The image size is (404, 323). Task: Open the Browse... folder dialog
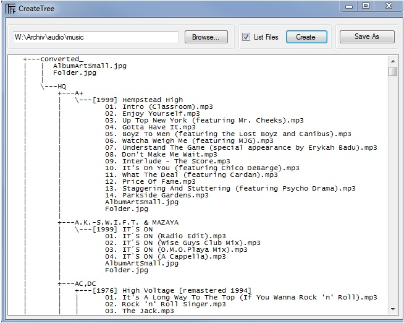pyautogui.click(x=206, y=37)
